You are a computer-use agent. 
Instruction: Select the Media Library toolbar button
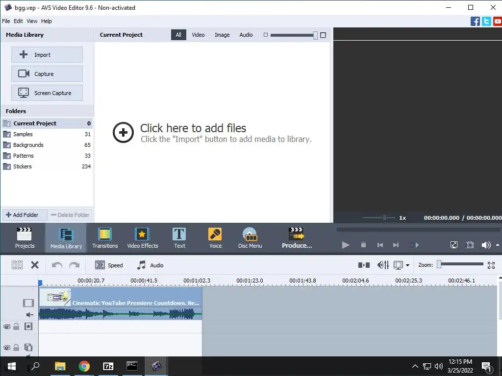click(x=66, y=238)
